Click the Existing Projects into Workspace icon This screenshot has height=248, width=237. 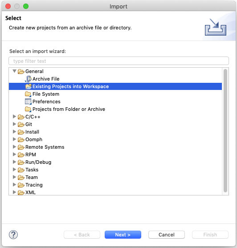pos(29,86)
